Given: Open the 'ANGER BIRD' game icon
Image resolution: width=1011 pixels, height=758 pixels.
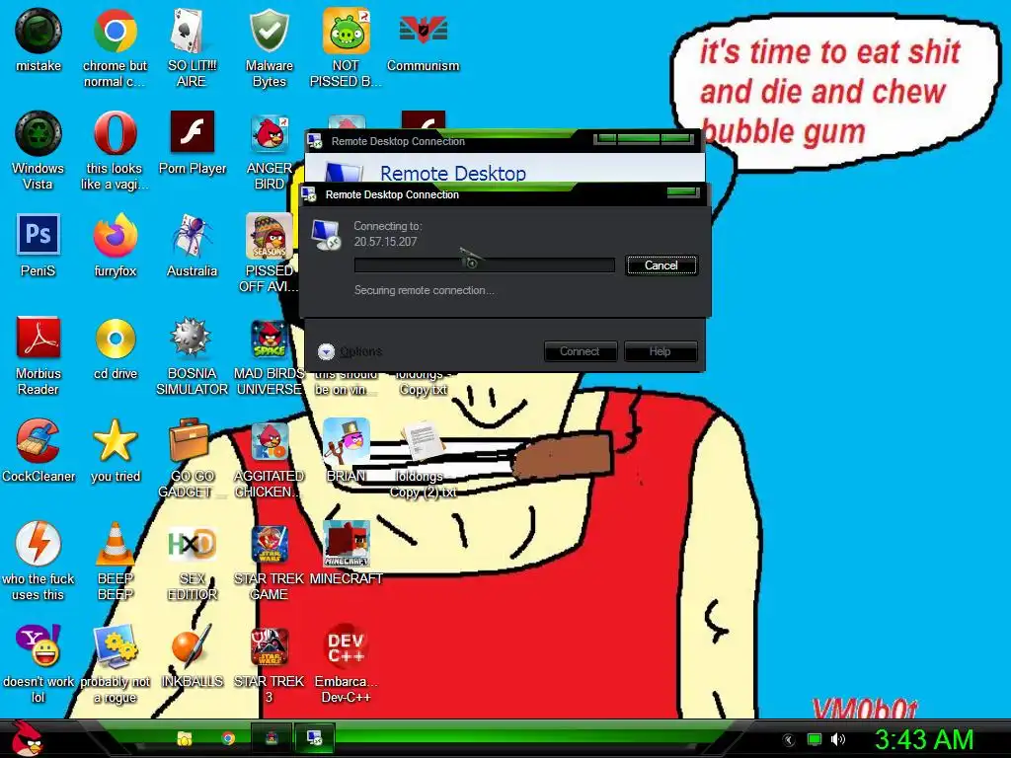Looking at the screenshot, I should click(x=269, y=150).
